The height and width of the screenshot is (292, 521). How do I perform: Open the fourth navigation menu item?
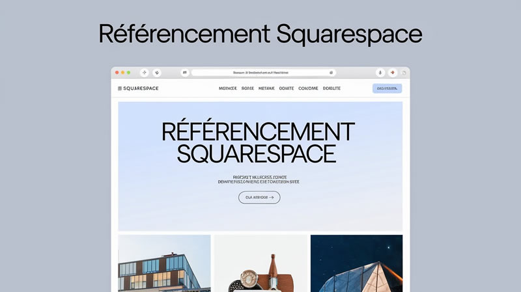point(287,88)
